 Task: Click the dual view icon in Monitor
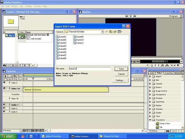pyautogui.click(x=127, y=16)
